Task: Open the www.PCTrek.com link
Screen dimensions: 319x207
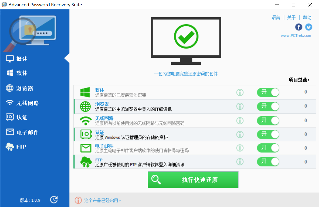Action: (296, 36)
